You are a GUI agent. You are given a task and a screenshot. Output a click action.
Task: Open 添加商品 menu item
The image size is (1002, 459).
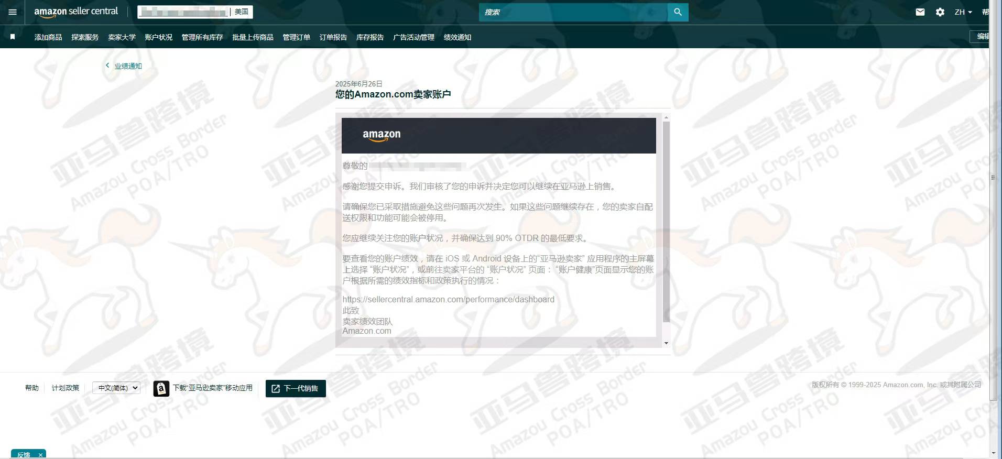coord(48,37)
